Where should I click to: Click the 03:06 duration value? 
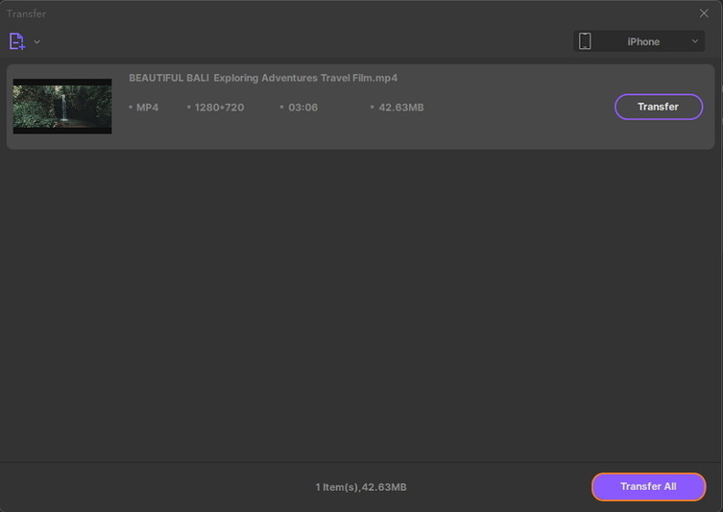pos(303,108)
